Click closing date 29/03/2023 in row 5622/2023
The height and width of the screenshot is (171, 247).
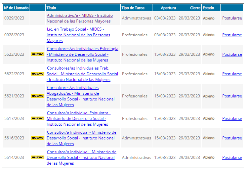tap(189, 74)
